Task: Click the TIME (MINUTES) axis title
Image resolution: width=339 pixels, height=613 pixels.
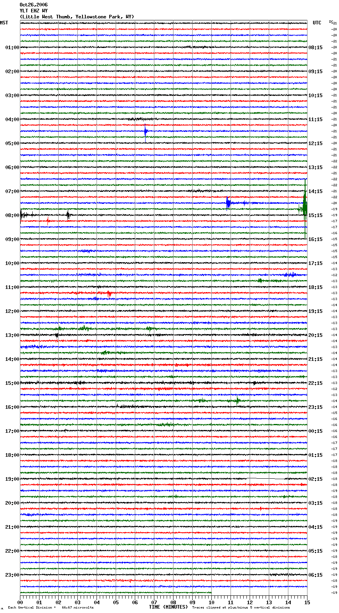Action: click(168, 607)
